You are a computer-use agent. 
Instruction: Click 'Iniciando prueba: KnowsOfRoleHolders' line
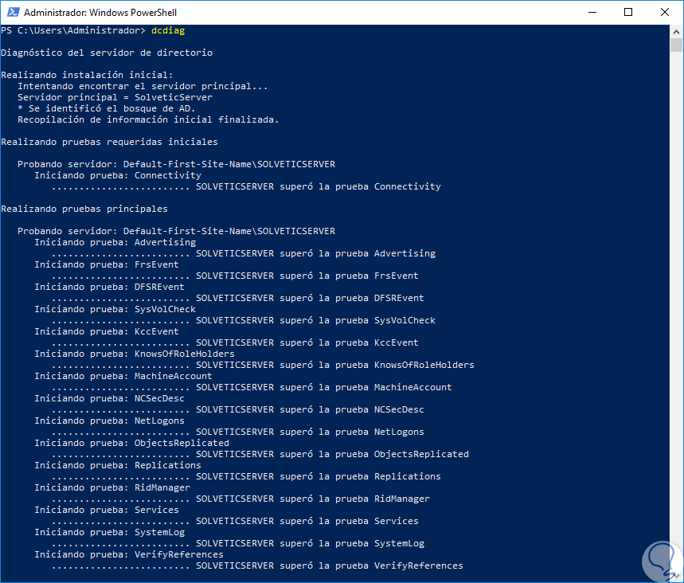coord(135,354)
